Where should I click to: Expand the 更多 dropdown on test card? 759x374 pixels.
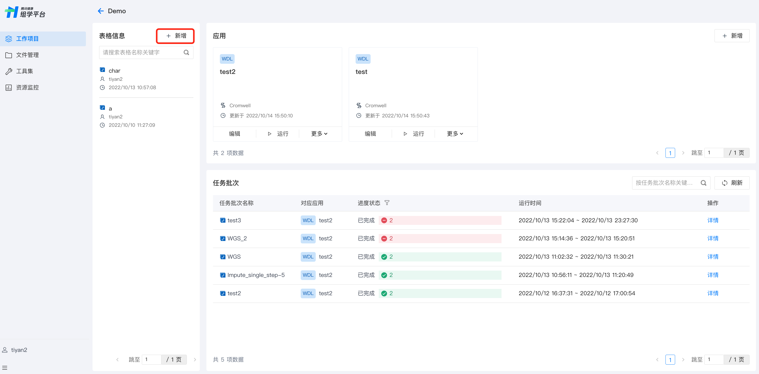coord(455,134)
